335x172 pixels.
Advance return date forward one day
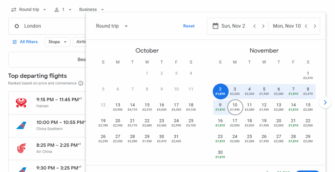pos(315,26)
